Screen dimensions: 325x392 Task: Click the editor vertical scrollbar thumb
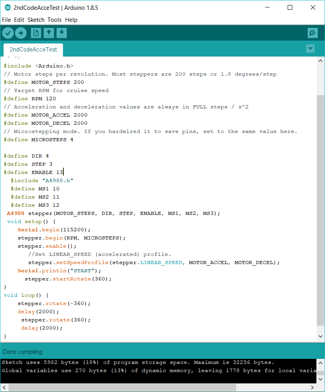(321, 210)
